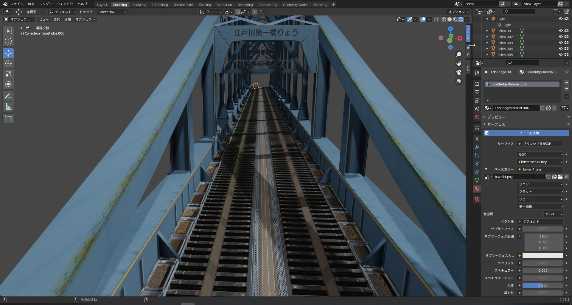Viewport: 572px width, 305px height.
Task: Disable PoleA.003 render camera toggle
Action: pos(566,43)
